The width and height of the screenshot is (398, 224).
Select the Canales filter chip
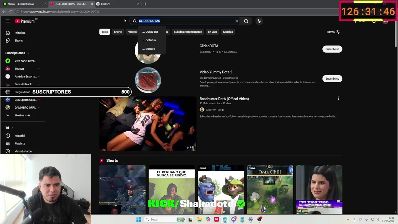228,32
